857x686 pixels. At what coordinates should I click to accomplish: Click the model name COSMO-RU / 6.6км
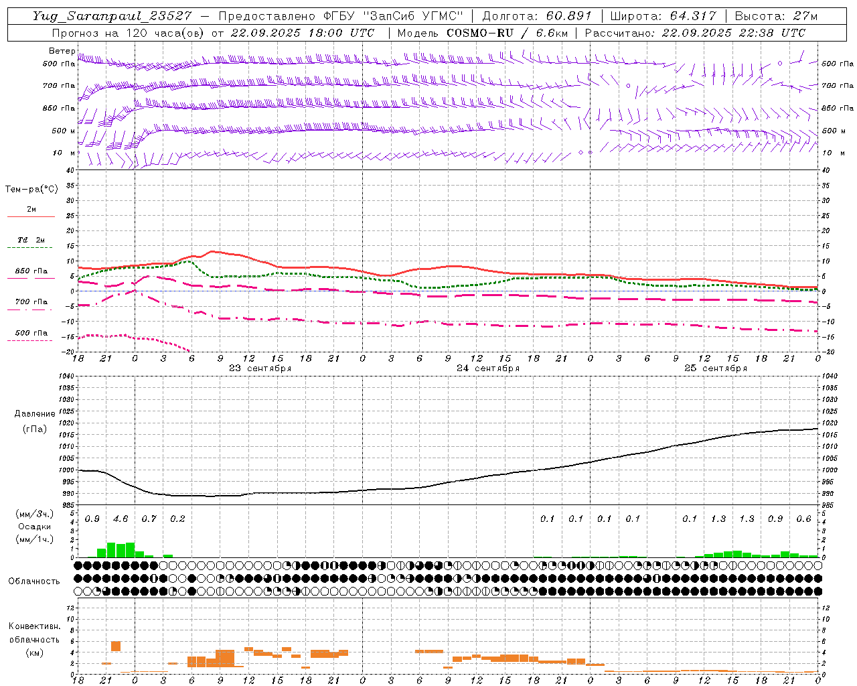tap(507, 33)
